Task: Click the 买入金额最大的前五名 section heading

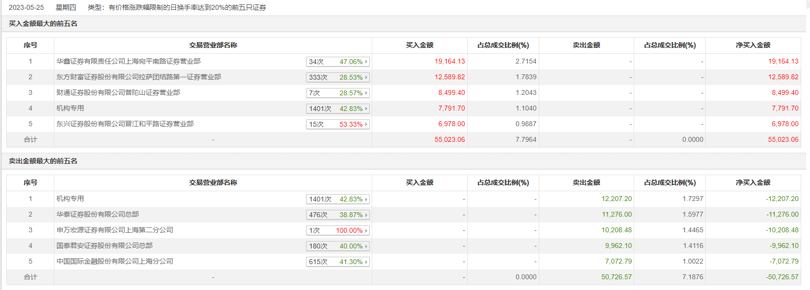Action: pyautogui.click(x=43, y=23)
